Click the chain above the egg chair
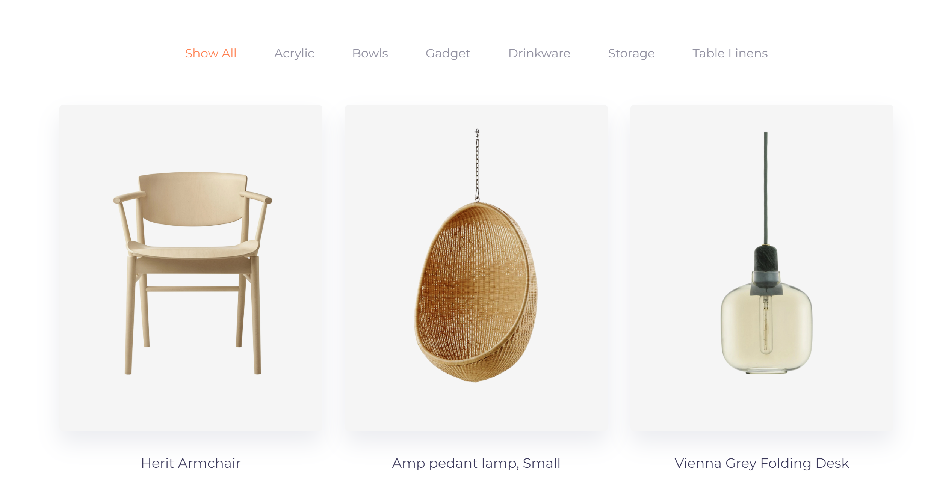Image resolution: width=925 pixels, height=493 pixels. click(x=477, y=165)
